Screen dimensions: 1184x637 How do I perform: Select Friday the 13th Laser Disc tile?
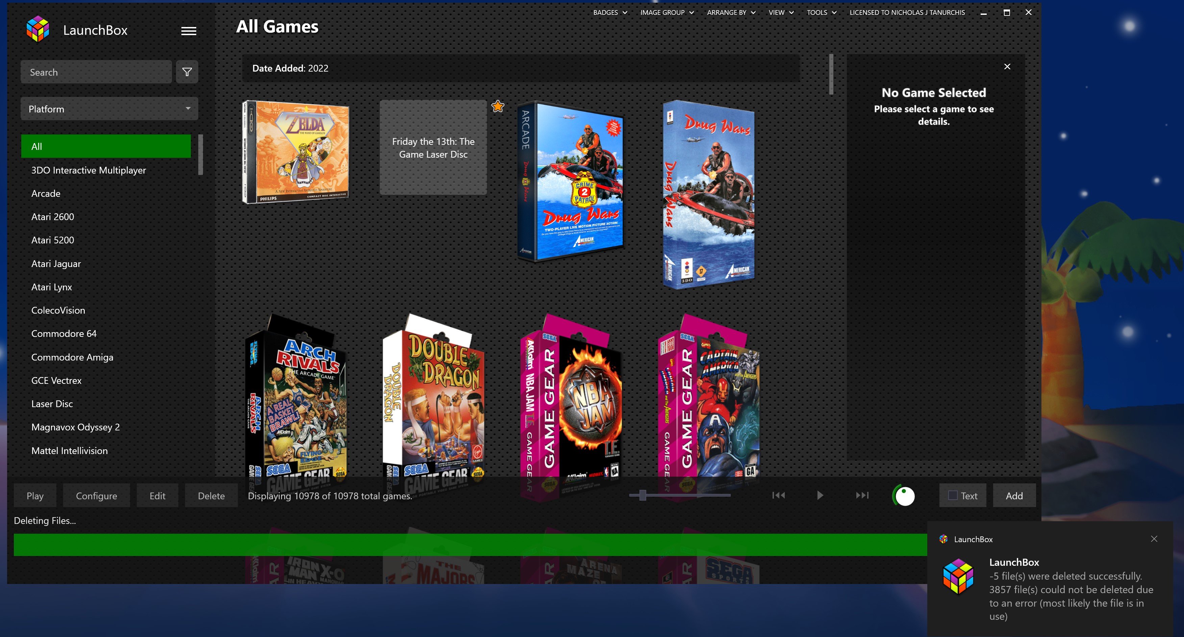[433, 148]
